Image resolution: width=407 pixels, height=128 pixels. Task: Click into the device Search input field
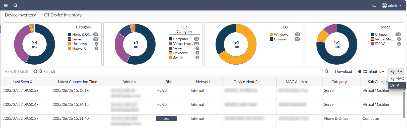coord(176,72)
